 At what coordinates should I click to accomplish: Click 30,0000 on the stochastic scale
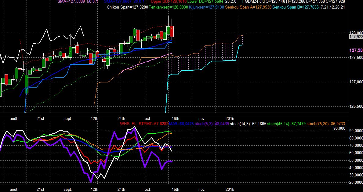tap(356, 175)
